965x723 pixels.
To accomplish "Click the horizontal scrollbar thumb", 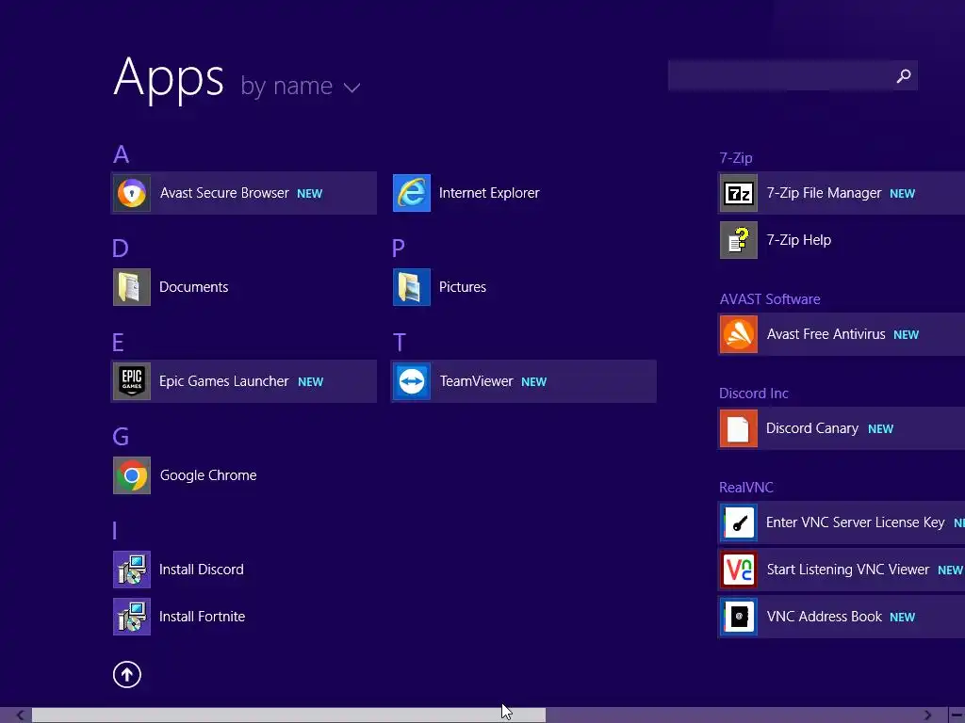I will (x=288, y=715).
